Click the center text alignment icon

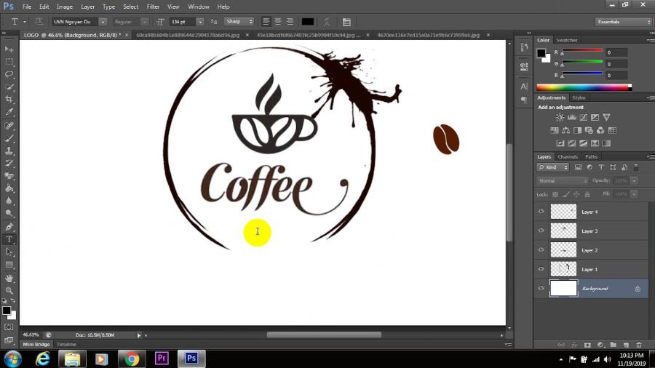[278, 22]
